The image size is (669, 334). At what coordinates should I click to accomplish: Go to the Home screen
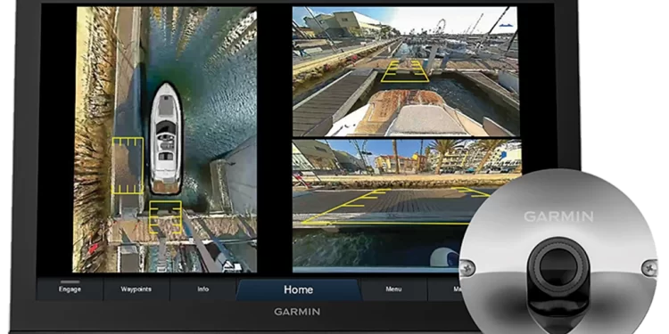(x=298, y=289)
